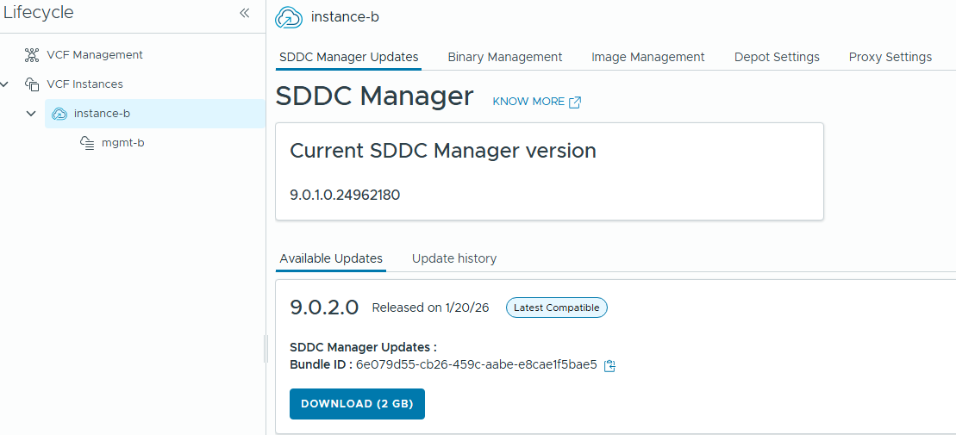Open the KNOW MORE link
956x435 pixels.
click(528, 102)
